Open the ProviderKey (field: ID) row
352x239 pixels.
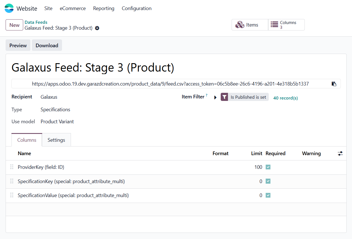[41, 167]
